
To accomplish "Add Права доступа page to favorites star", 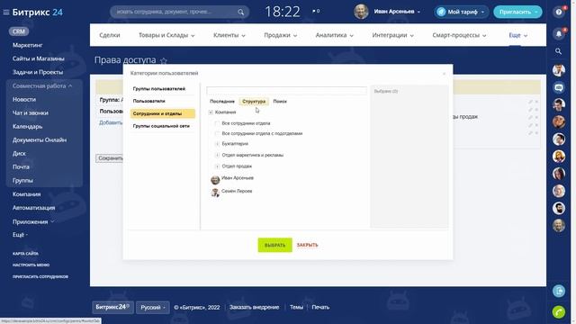I will pyautogui.click(x=164, y=60).
